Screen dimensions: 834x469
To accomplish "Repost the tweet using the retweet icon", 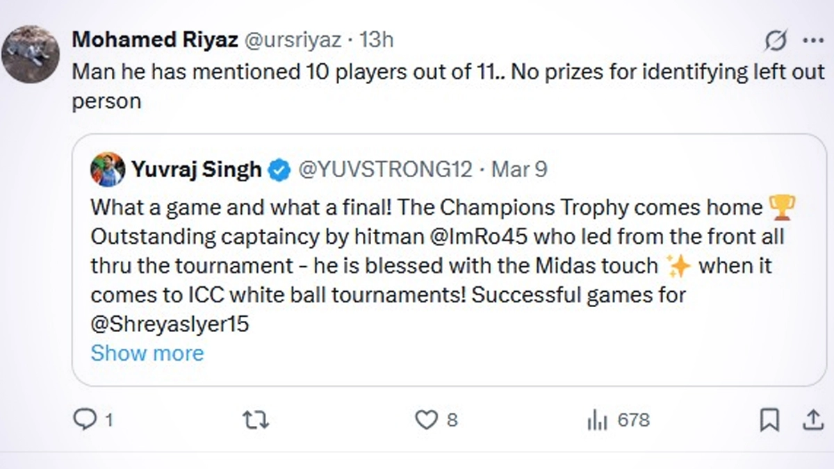I will coord(255,420).
